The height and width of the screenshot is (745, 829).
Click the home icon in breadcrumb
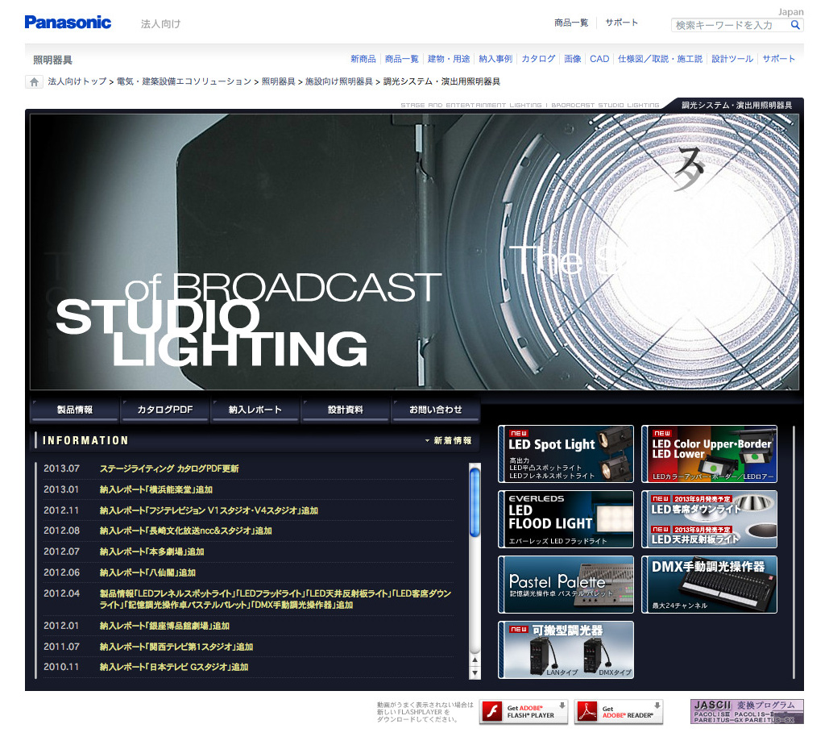click(34, 81)
